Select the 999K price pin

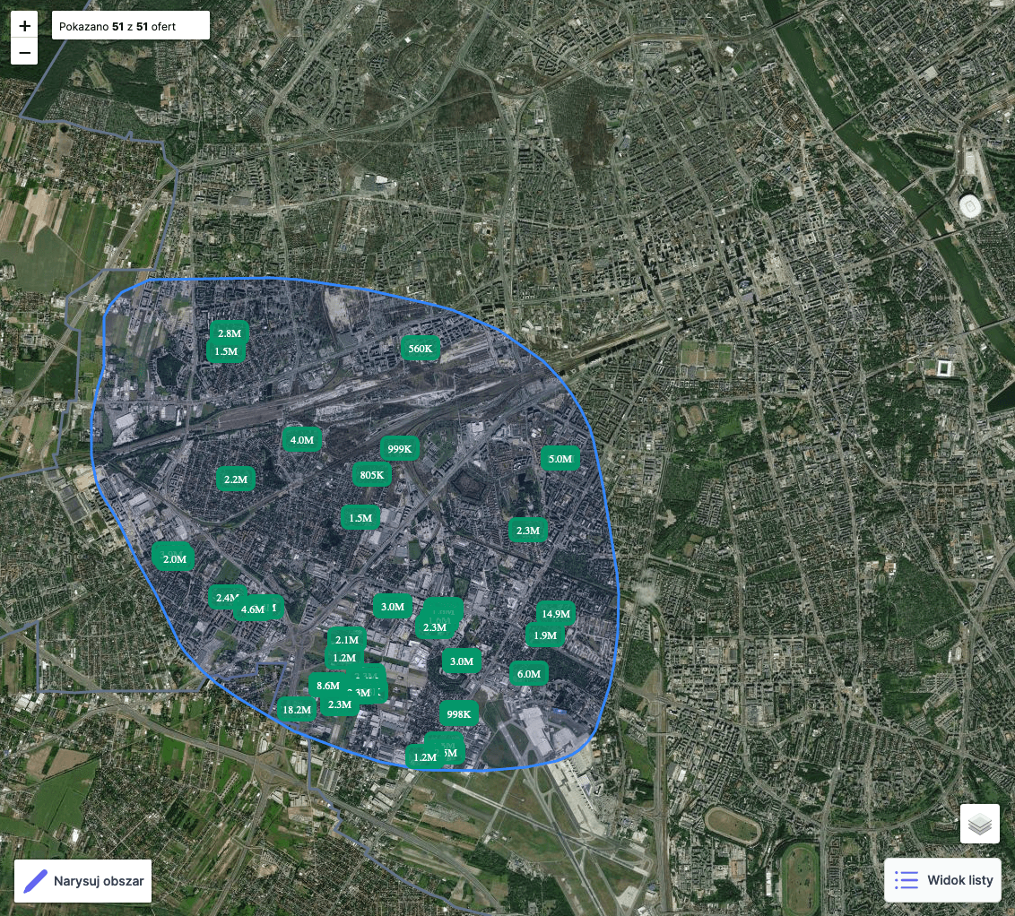pos(398,448)
